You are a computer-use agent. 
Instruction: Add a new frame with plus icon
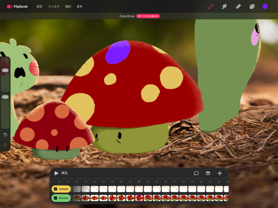tap(220, 173)
